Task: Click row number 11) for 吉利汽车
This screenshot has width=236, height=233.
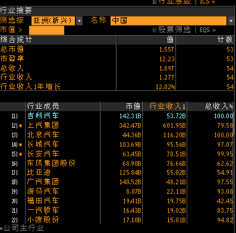Action: 14,116
